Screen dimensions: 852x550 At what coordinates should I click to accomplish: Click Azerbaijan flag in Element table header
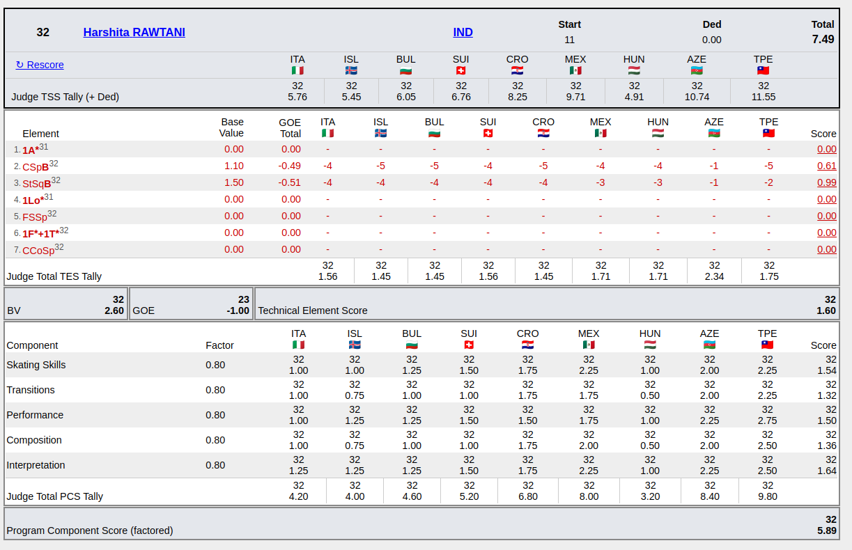(x=714, y=133)
